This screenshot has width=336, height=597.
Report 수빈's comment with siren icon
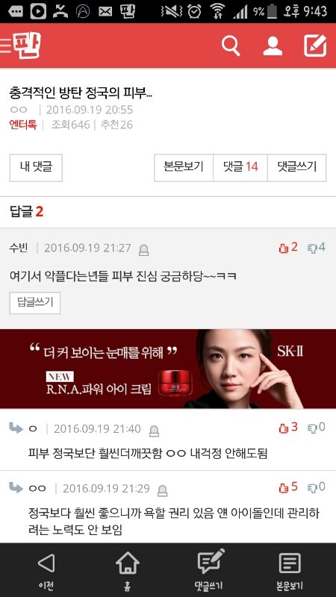(x=143, y=250)
